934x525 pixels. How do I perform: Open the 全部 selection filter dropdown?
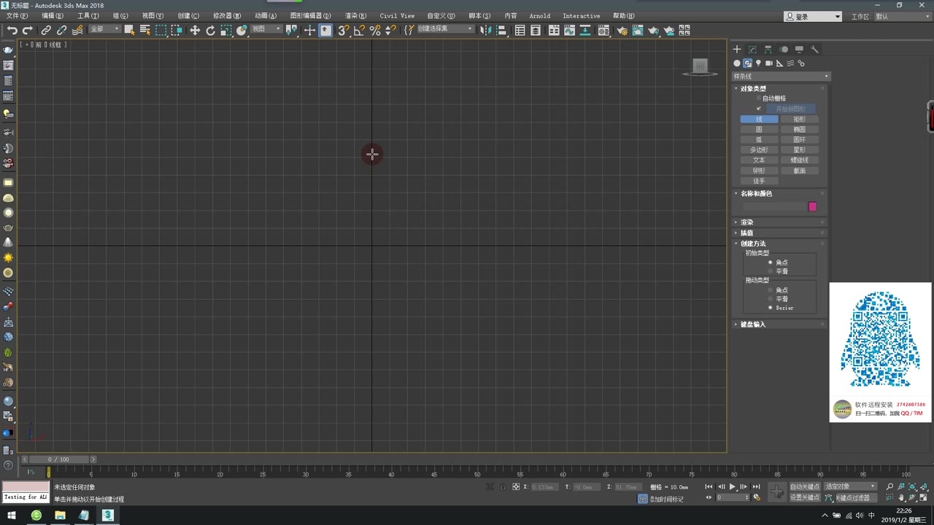[x=104, y=29]
